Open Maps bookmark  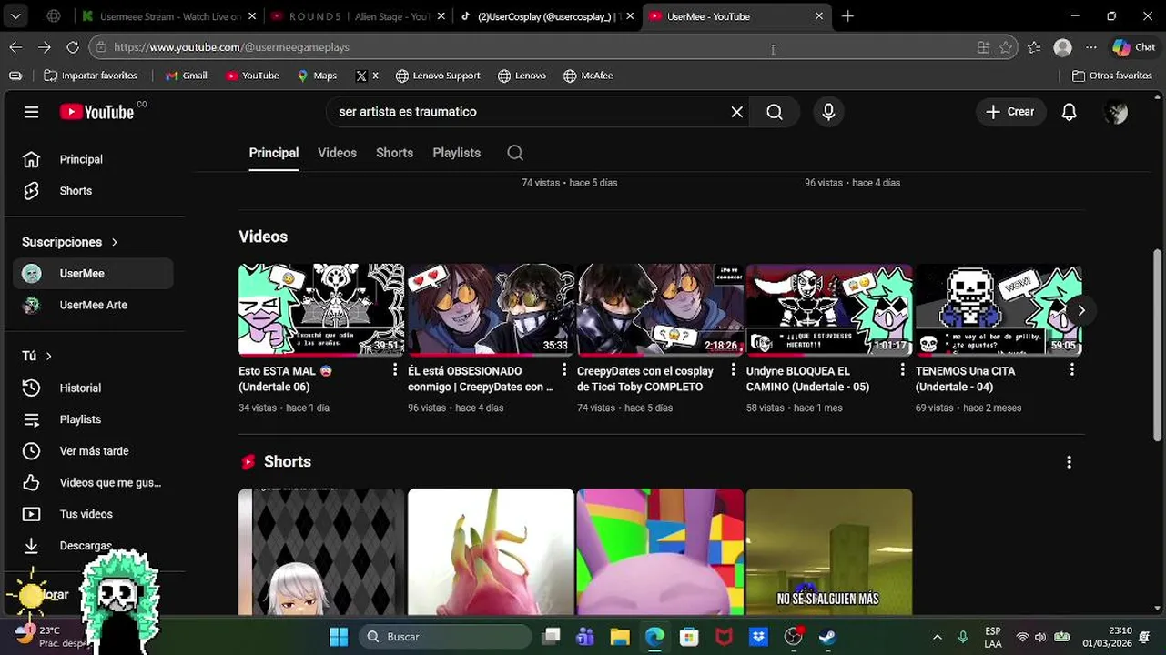pos(317,76)
